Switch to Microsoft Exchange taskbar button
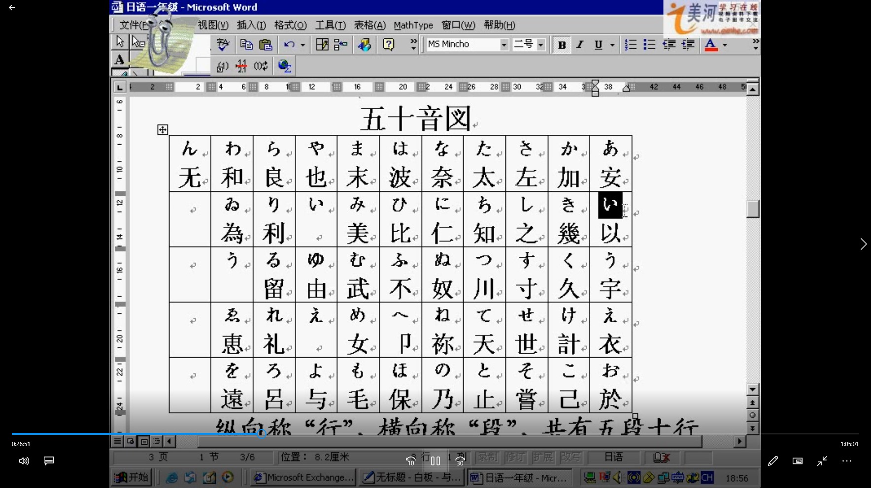The height and width of the screenshot is (488, 871). 303,477
